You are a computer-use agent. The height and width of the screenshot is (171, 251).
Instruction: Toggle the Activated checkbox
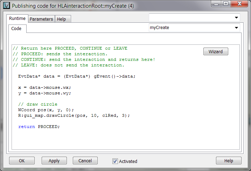click(x=115, y=161)
